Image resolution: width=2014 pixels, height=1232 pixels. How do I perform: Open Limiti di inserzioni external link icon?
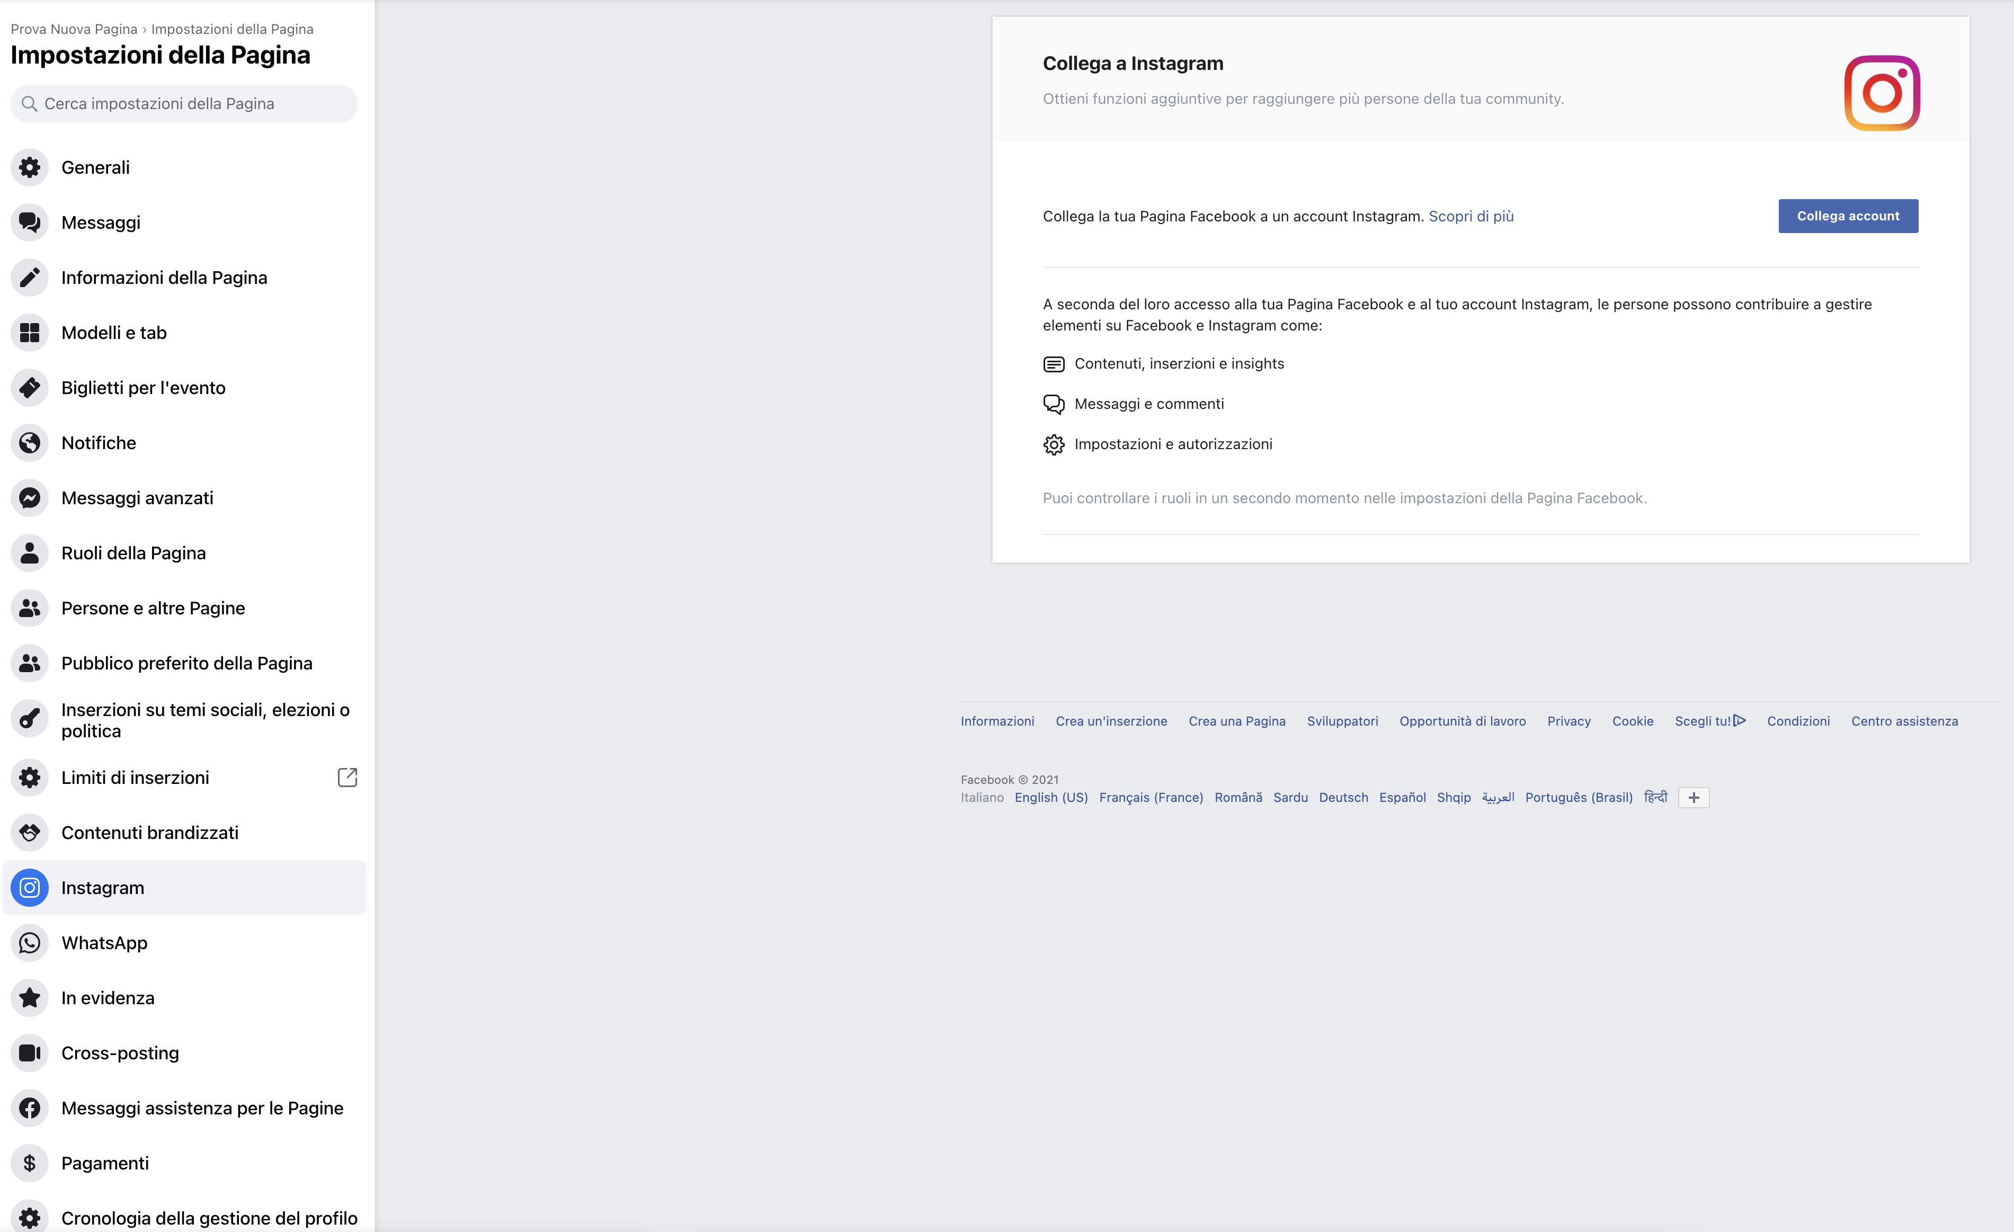[347, 778]
